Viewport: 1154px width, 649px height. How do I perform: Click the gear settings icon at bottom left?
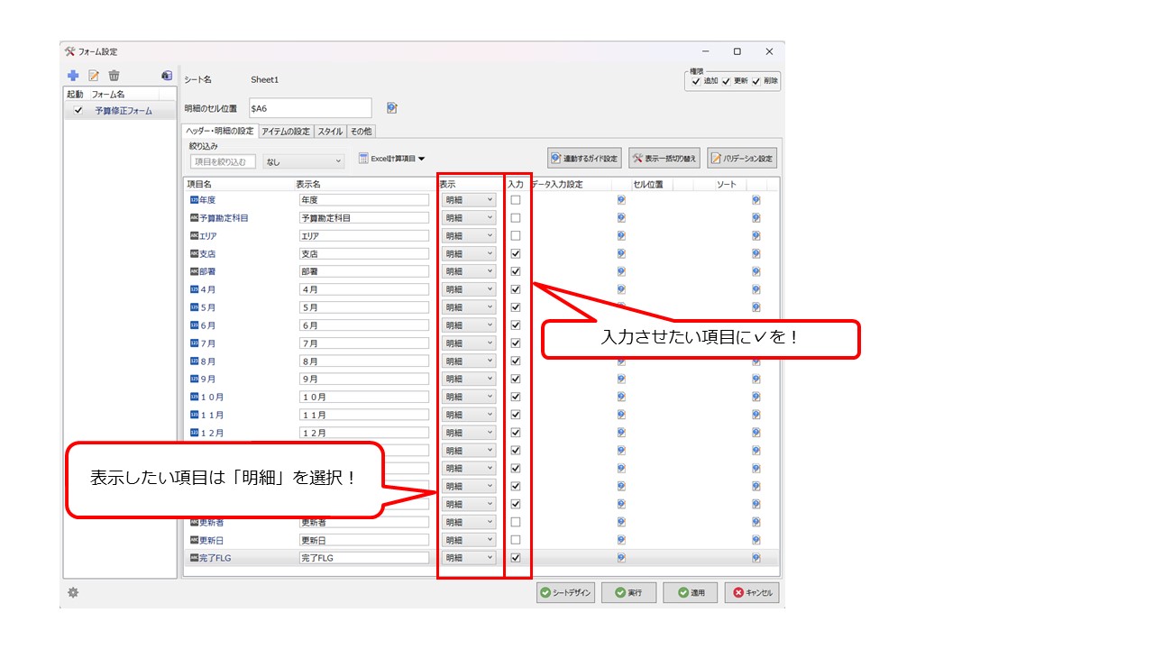pyautogui.click(x=73, y=592)
